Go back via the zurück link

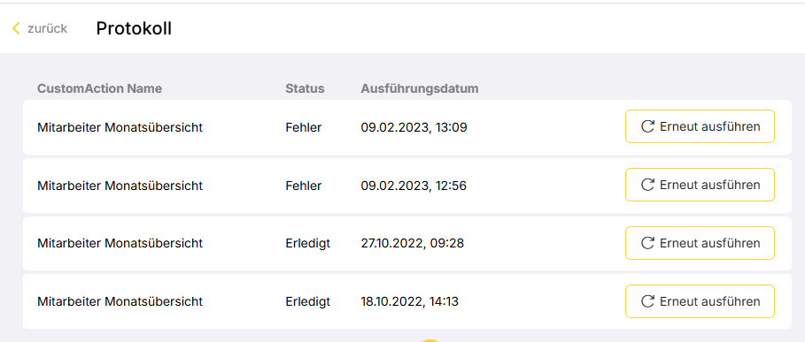click(x=47, y=28)
